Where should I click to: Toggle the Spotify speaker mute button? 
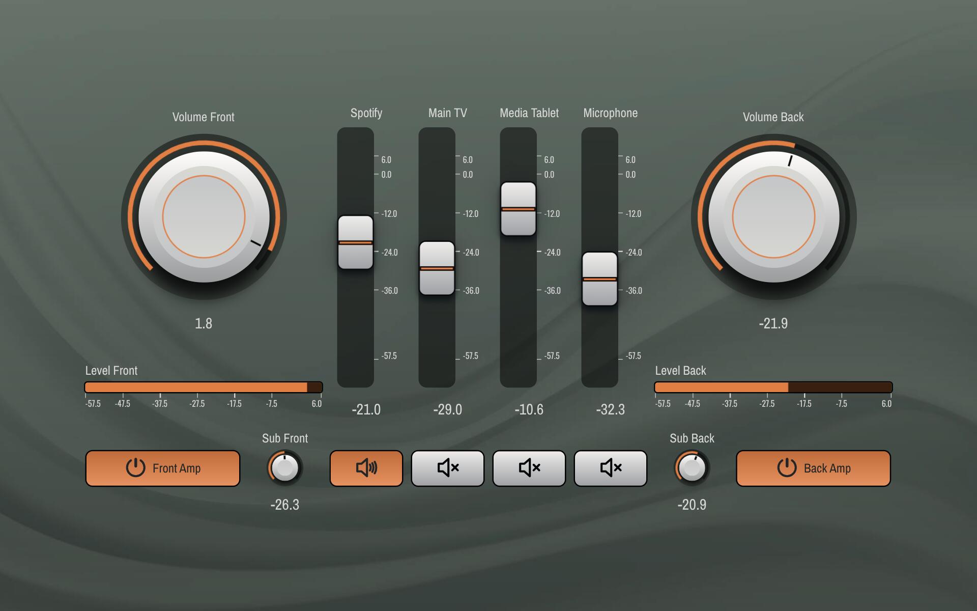coord(366,468)
